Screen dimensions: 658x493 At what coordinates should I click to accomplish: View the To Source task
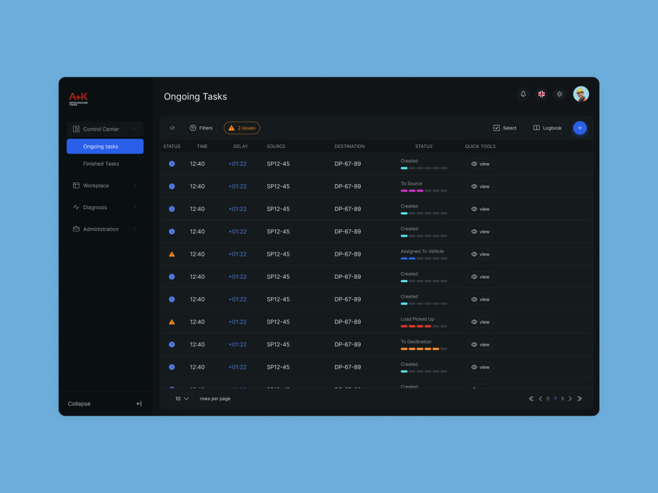tap(480, 187)
